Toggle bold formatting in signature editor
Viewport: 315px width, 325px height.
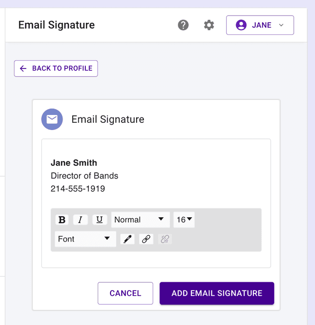click(62, 220)
